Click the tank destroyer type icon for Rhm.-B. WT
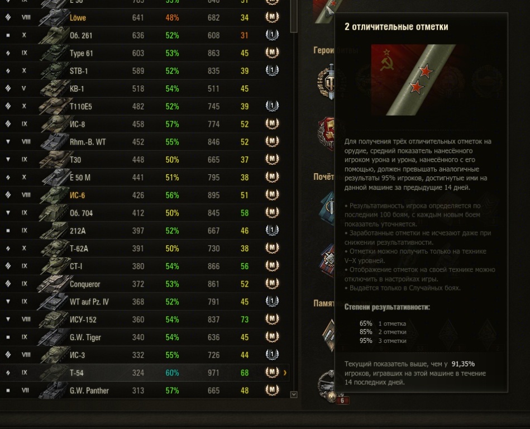530x429 pixels. (8, 142)
